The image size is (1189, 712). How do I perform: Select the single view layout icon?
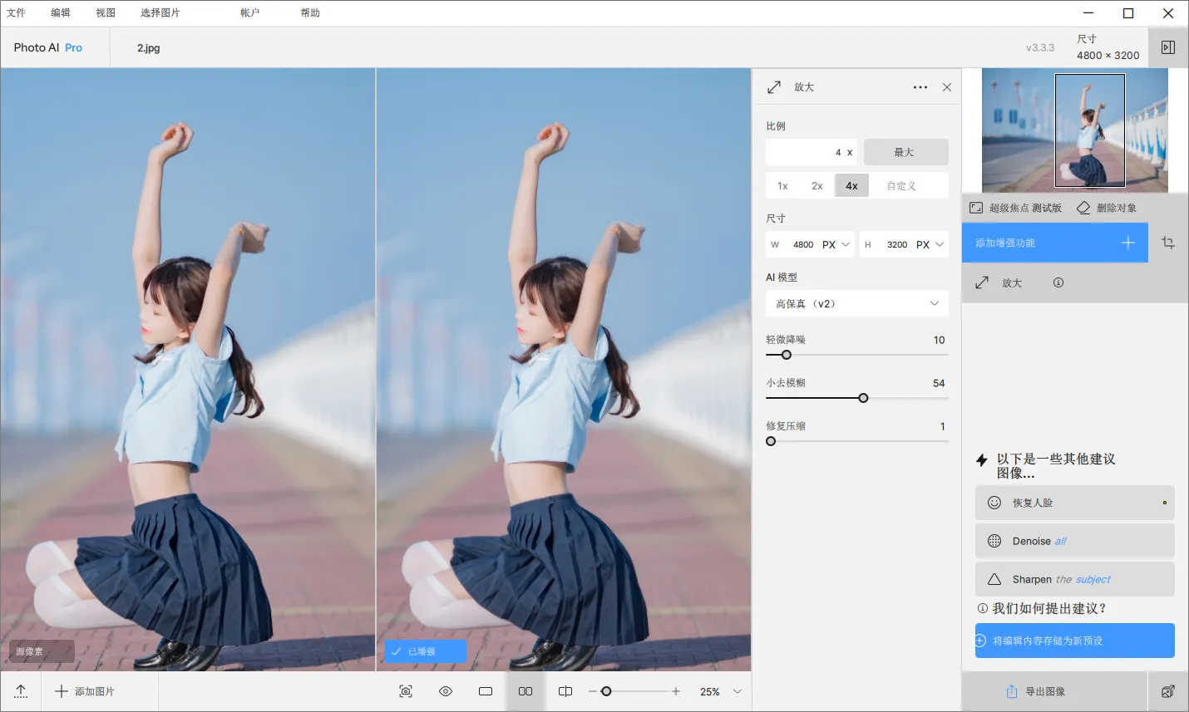(486, 691)
